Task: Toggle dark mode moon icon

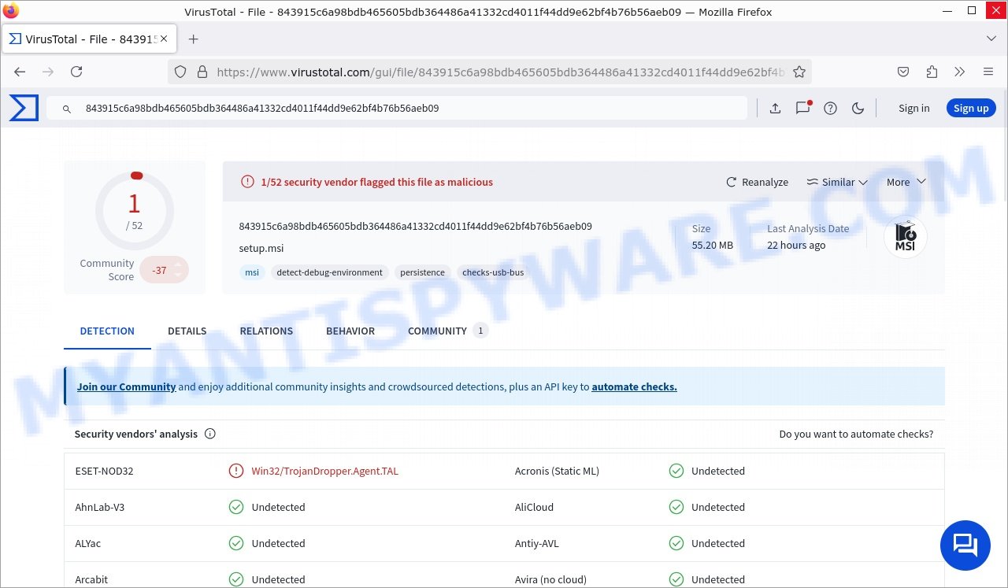Action: [x=858, y=109]
